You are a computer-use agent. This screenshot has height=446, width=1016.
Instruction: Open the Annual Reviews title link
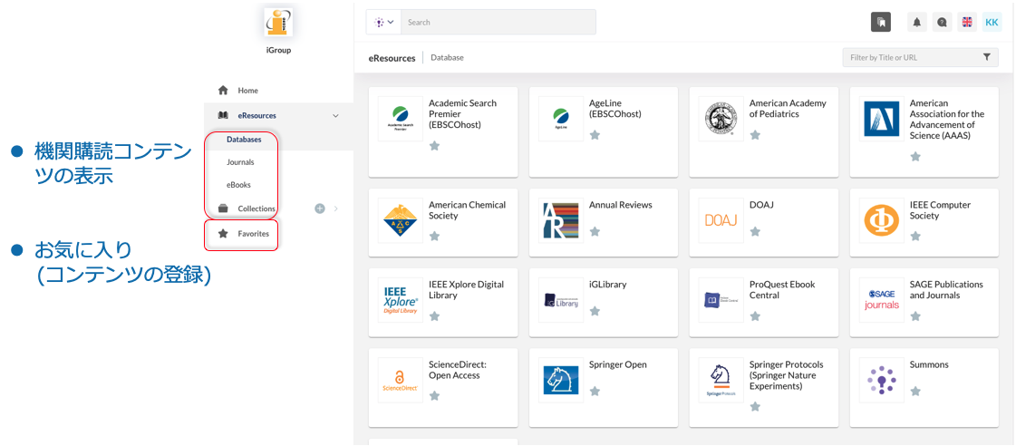point(621,205)
